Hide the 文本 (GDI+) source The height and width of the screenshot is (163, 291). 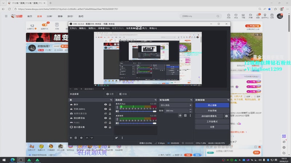[105, 109]
